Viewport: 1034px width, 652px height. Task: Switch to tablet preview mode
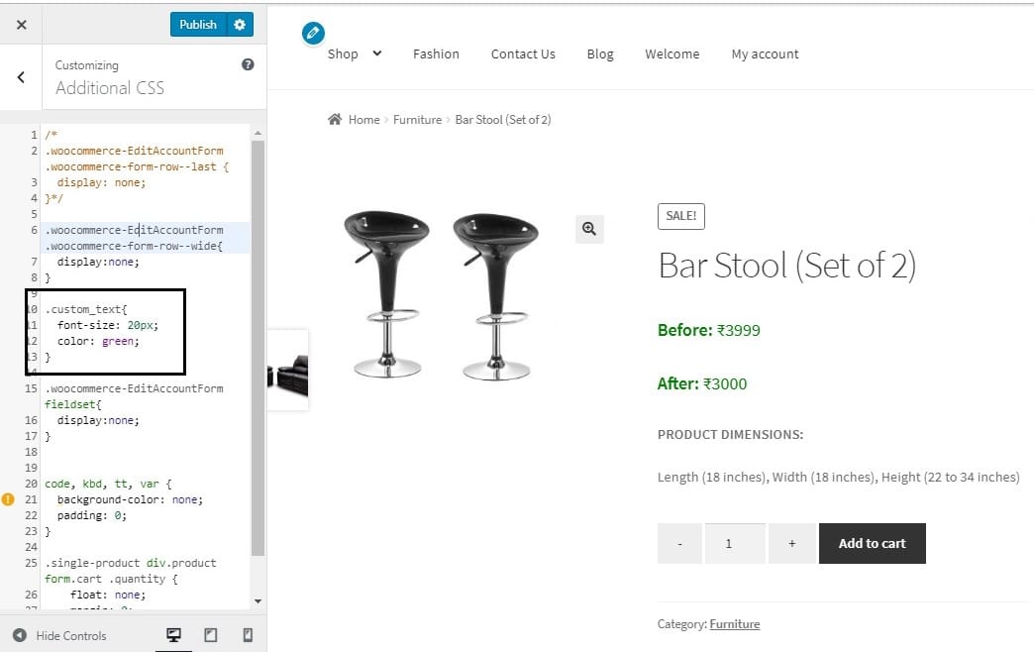[210, 634]
